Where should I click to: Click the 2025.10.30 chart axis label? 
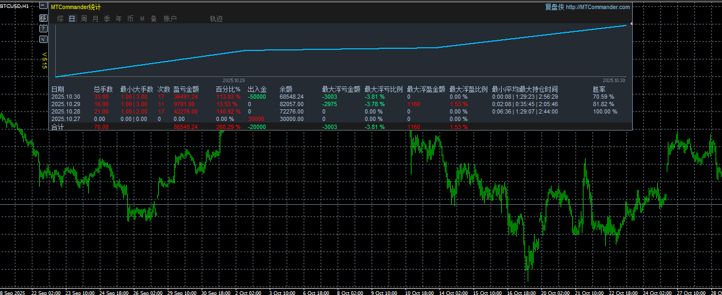(614, 80)
